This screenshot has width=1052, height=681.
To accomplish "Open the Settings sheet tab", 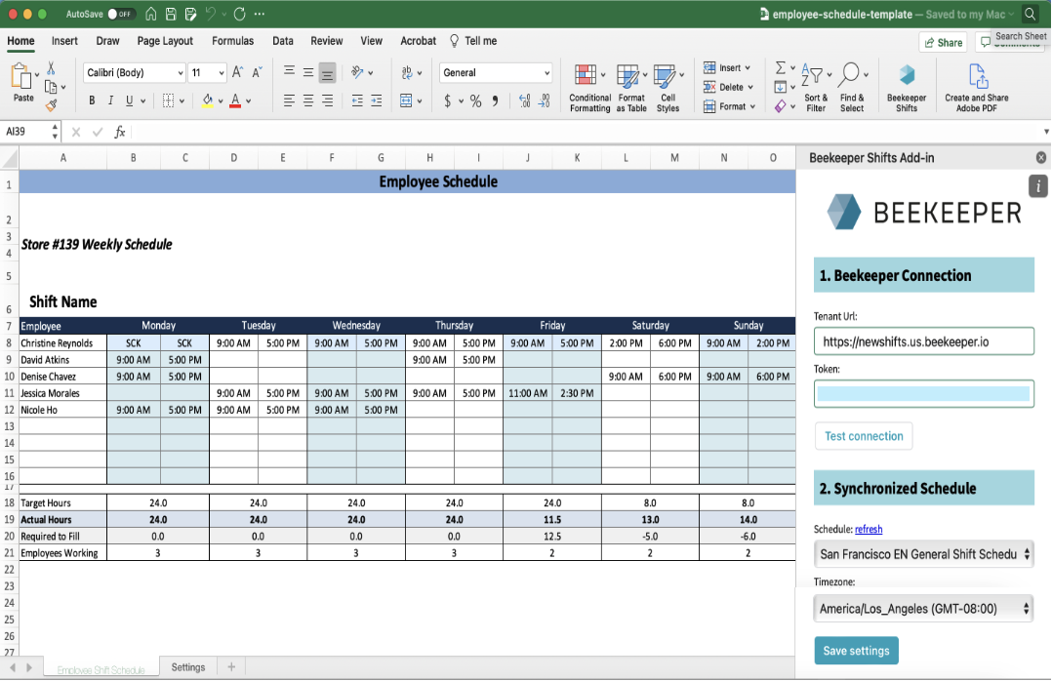I will [x=188, y=667].
